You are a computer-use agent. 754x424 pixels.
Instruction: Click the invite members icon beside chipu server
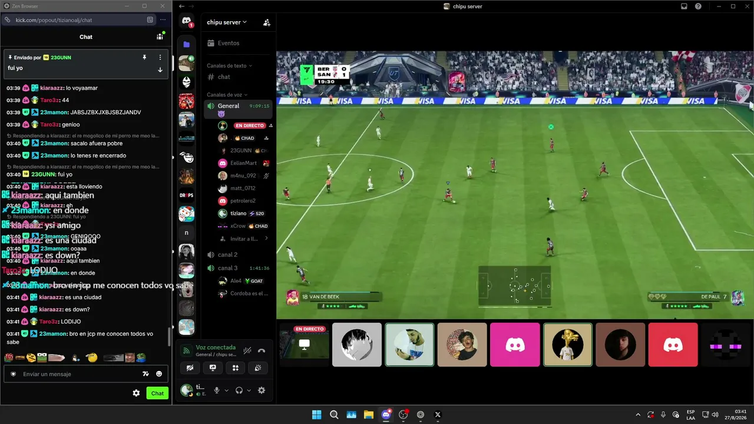(x=267, y=22)
